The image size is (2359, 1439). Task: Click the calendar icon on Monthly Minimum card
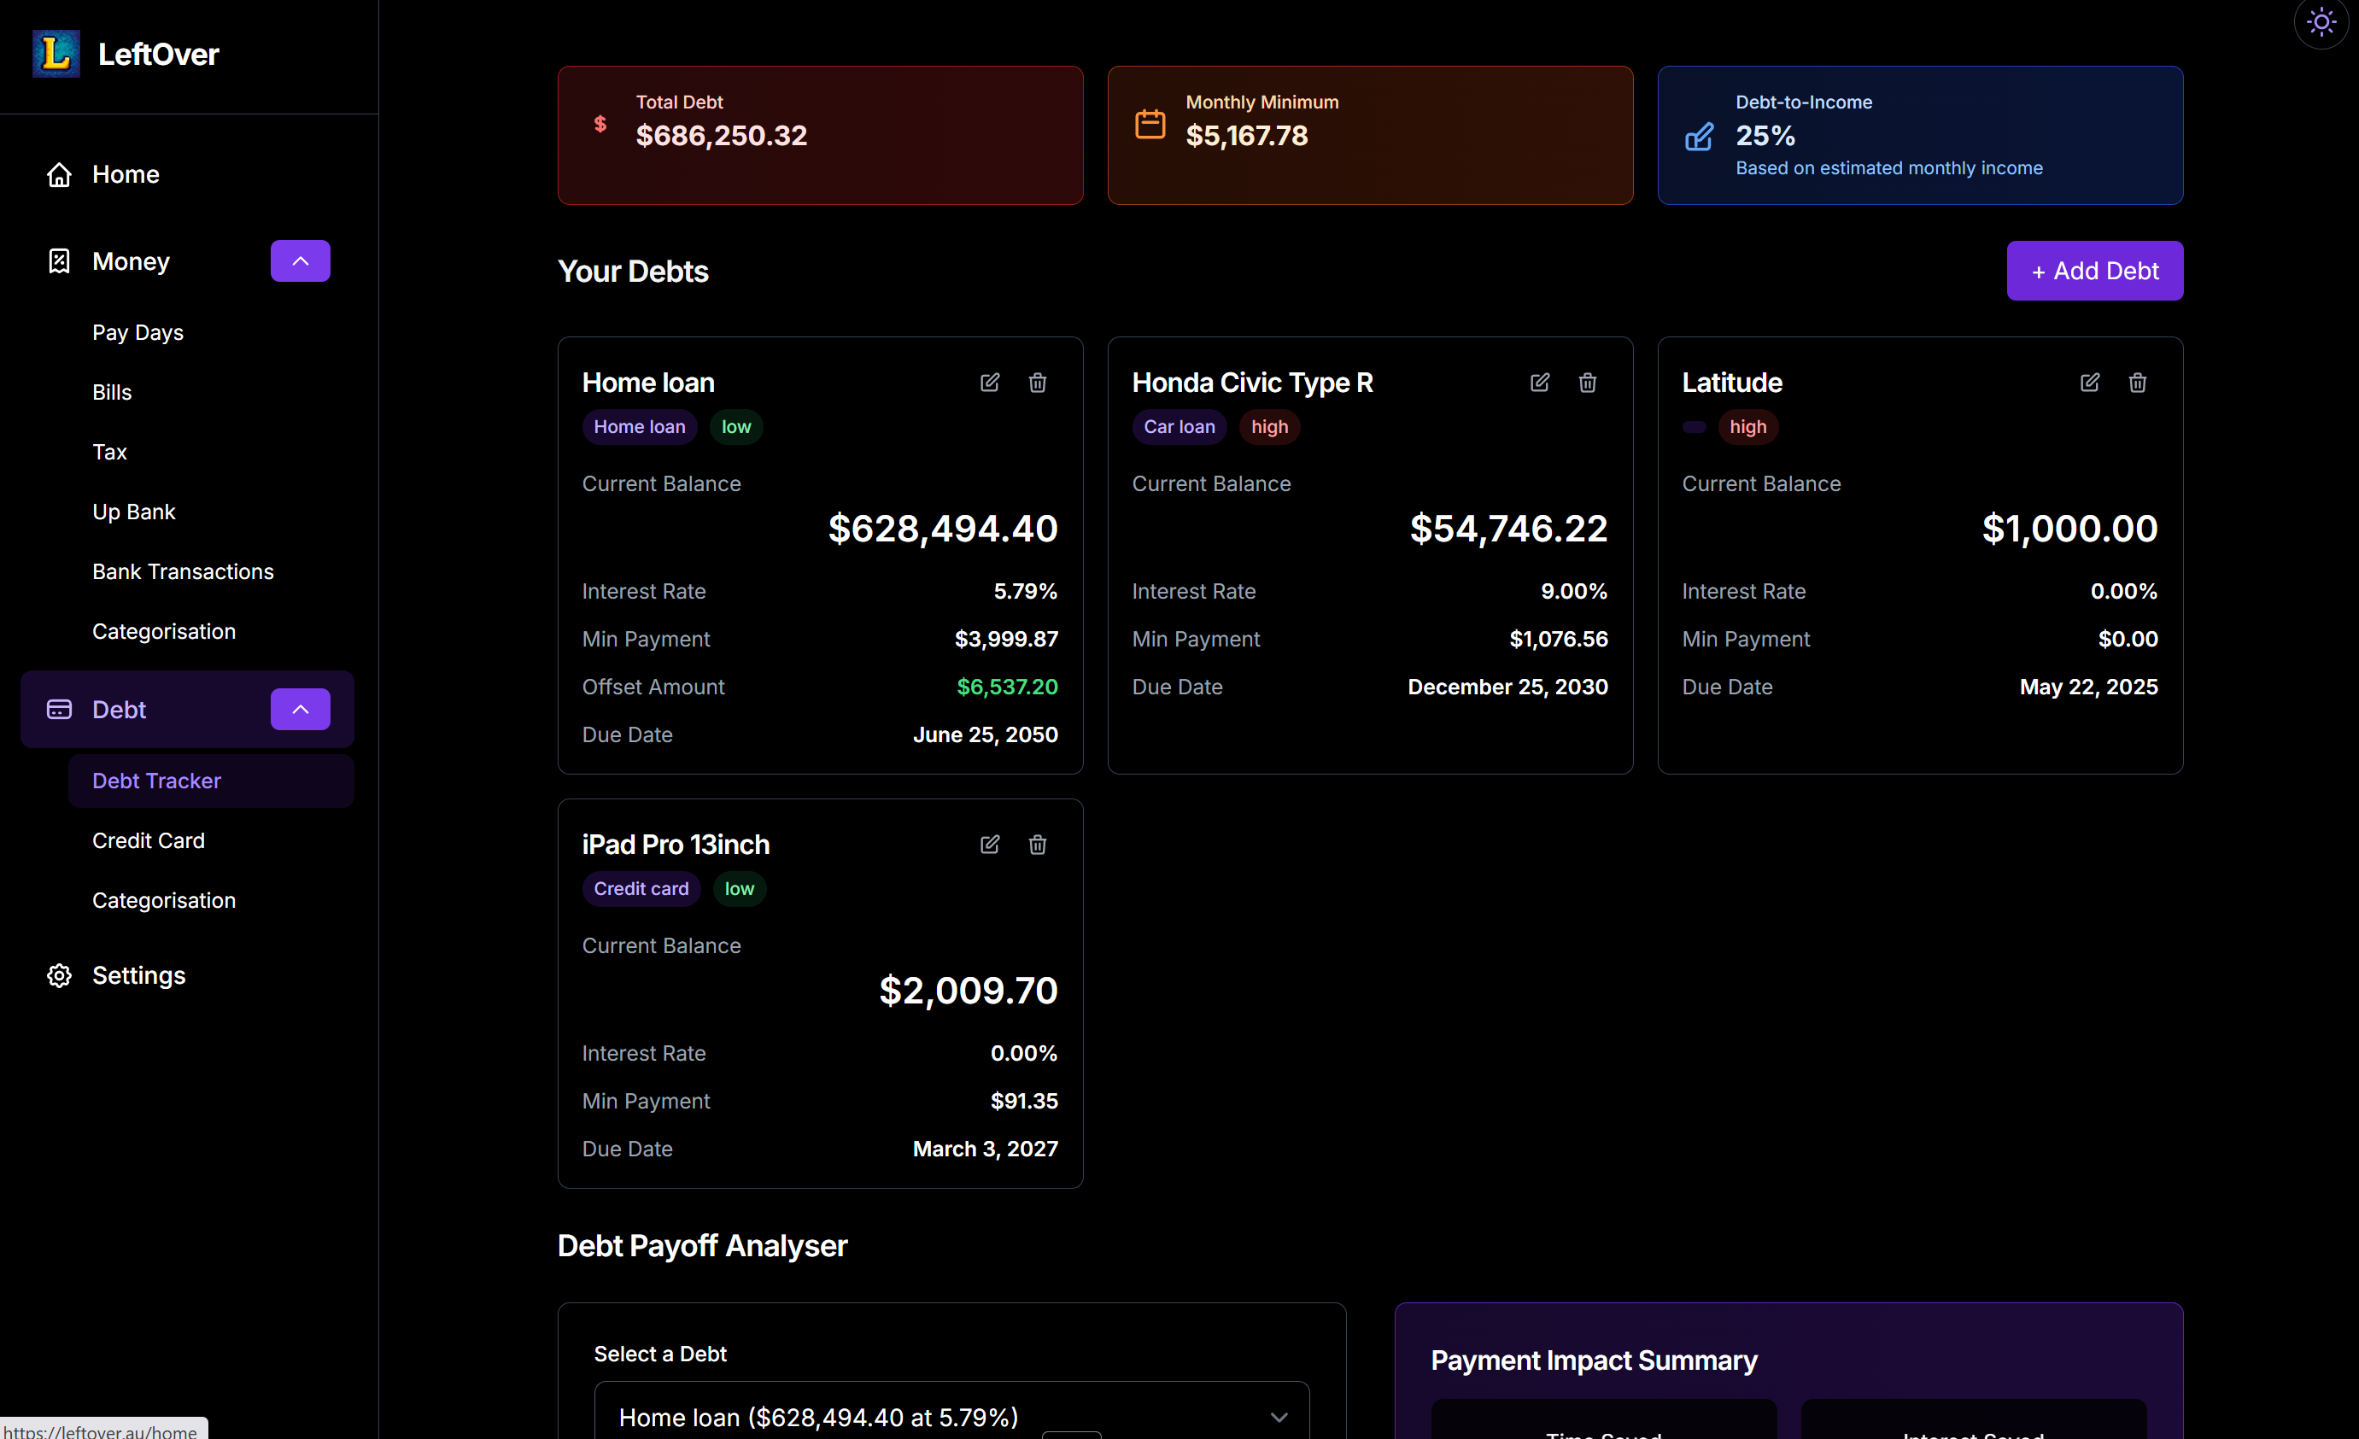point(1150,122)
